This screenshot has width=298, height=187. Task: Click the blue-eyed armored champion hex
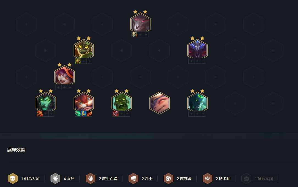coord(197,49)
